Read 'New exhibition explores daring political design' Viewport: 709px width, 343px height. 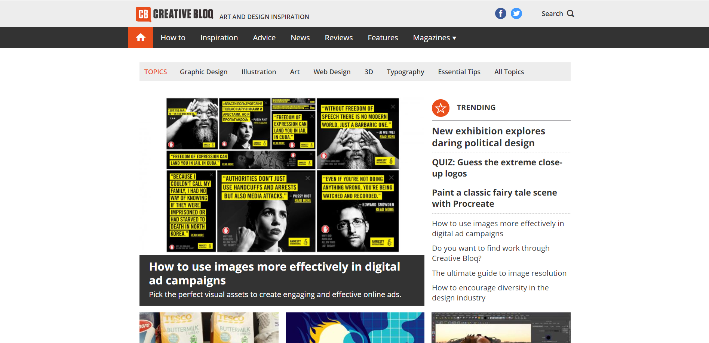[x=488, y=137]
